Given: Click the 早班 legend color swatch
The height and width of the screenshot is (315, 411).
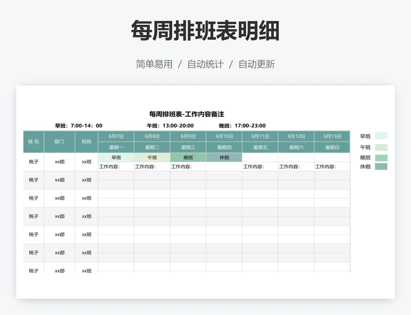Looking at the screenshot, I should 382,136.
